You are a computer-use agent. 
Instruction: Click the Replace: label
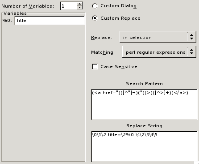click(102, 38)
